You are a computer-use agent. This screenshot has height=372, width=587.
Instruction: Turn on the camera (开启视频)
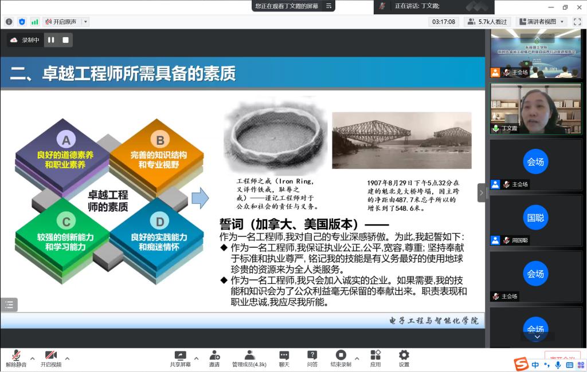point(51,358)
